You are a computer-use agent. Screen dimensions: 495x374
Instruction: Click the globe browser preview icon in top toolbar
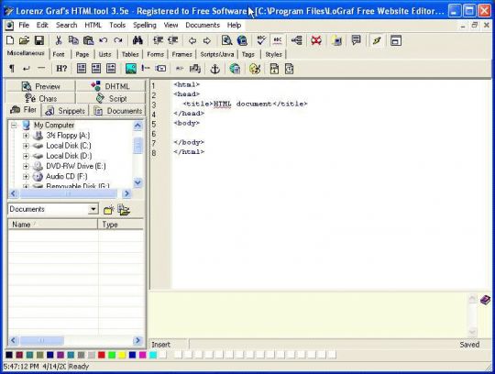tap(242, 40)
